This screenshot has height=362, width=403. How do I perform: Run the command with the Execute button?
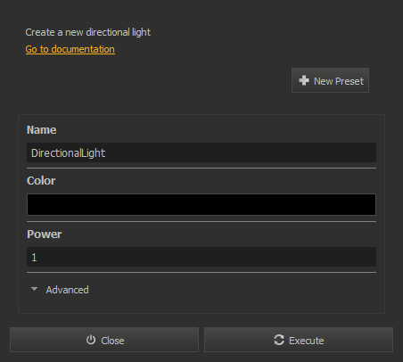click(299, 340)
